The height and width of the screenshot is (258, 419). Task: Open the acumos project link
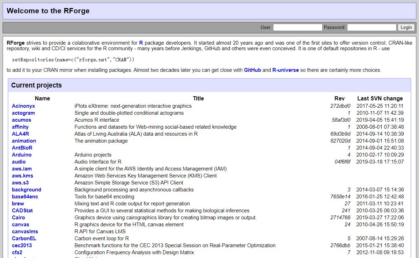tap(22, 120)
